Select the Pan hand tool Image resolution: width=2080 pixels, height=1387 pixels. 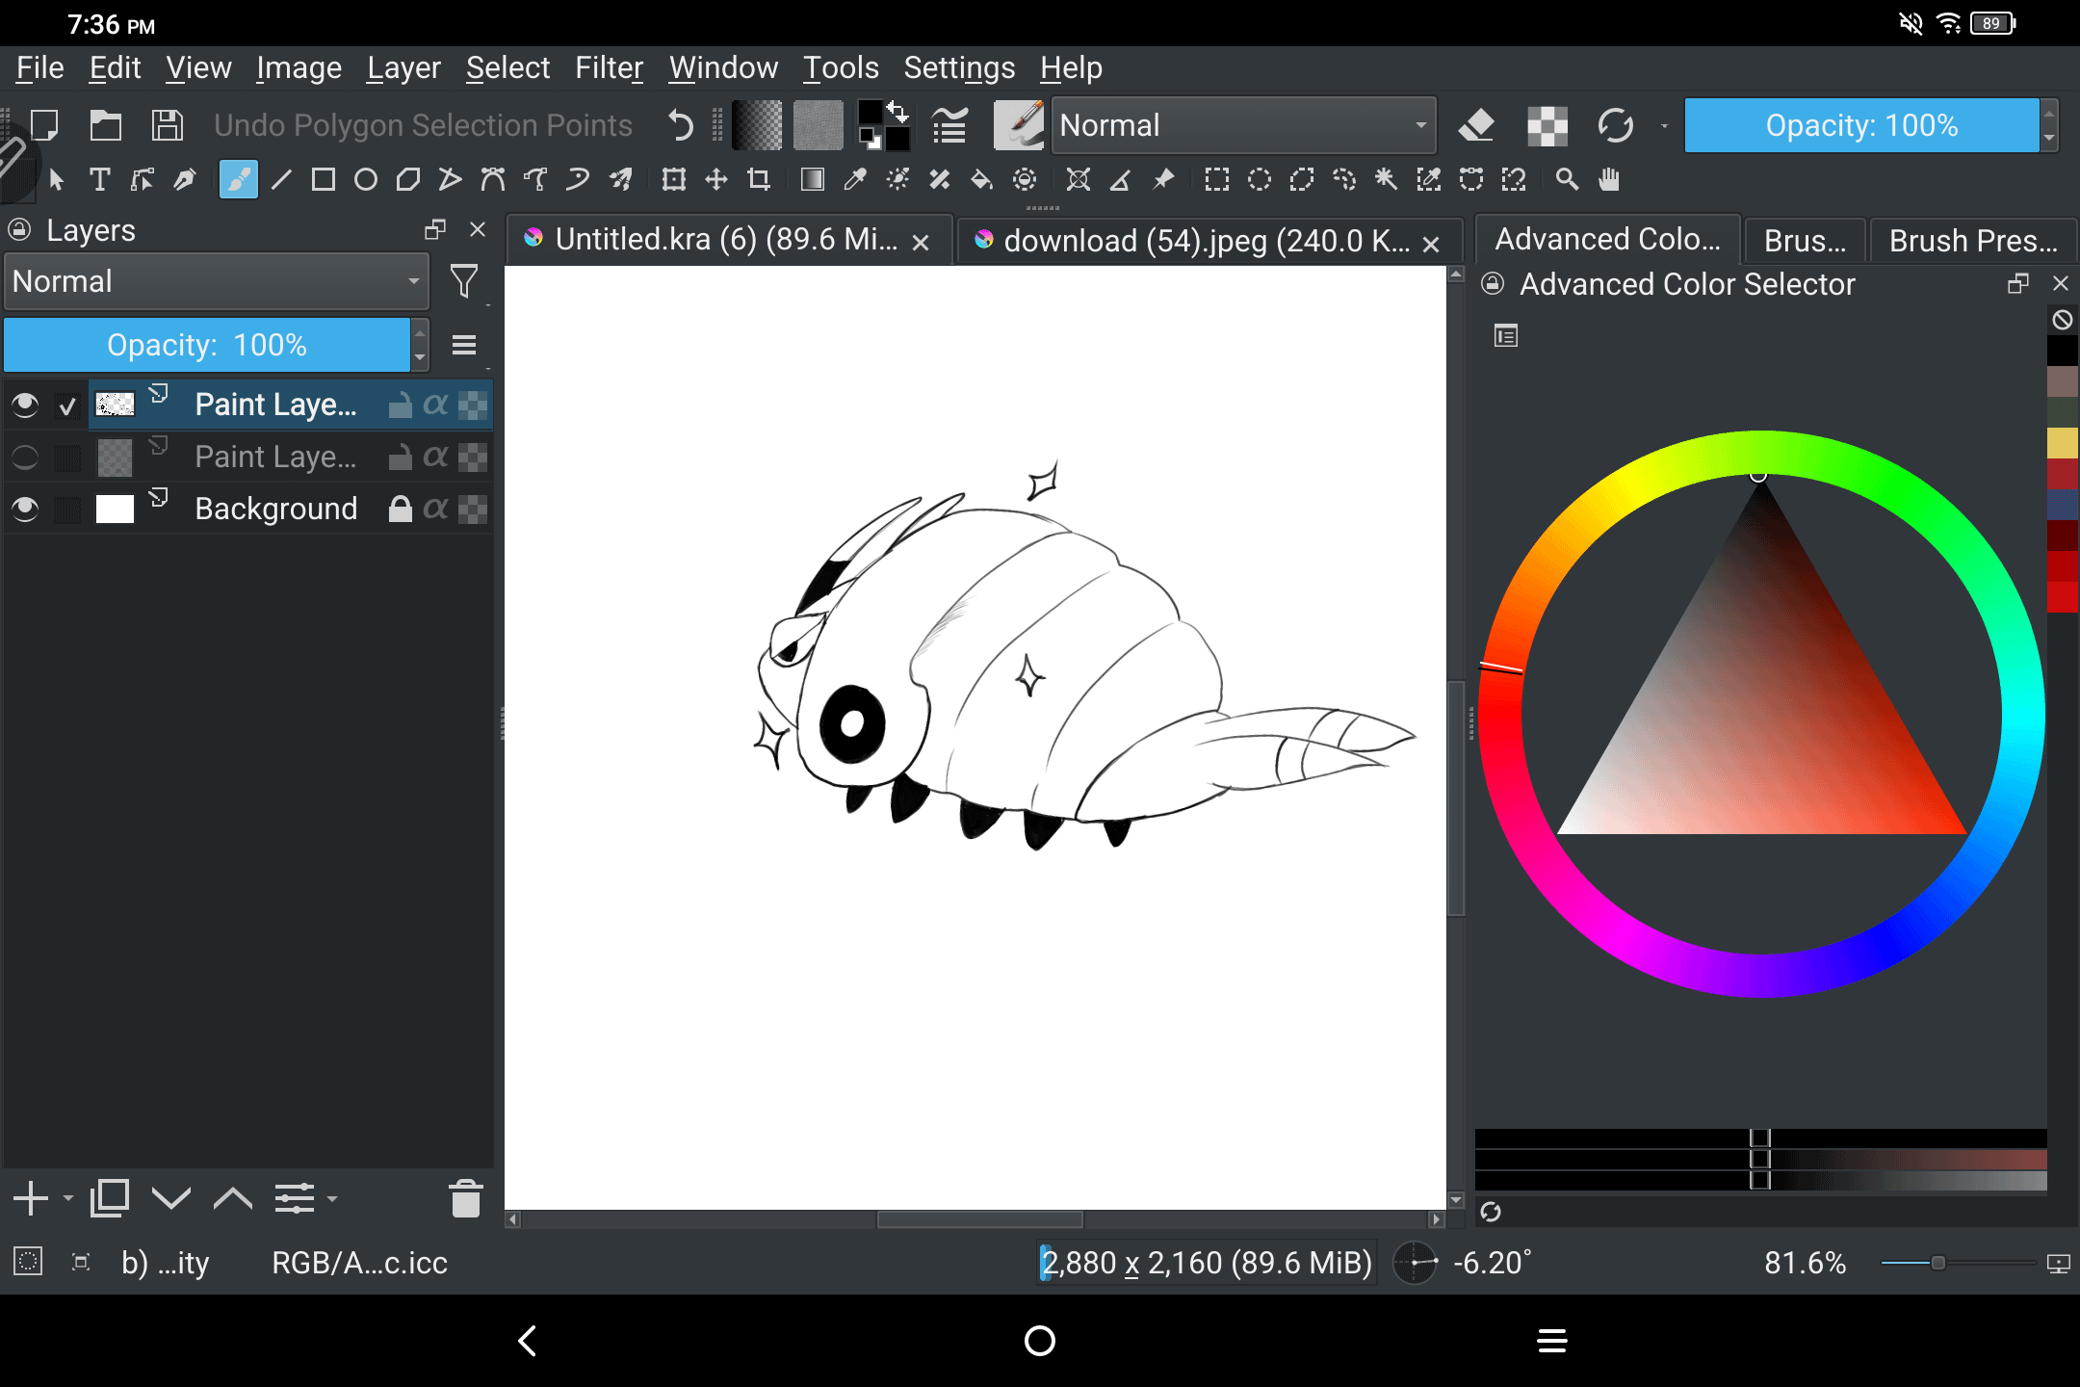point(1609,180)
